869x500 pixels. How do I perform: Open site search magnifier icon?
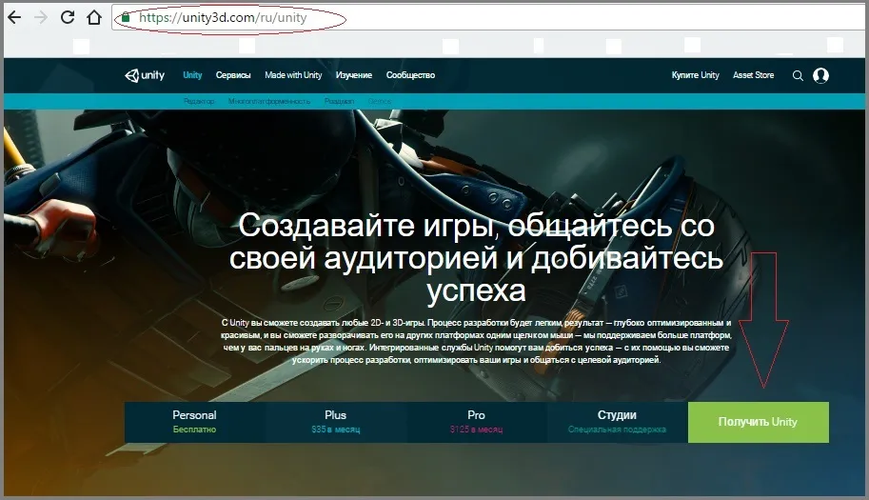pos(798,75)
